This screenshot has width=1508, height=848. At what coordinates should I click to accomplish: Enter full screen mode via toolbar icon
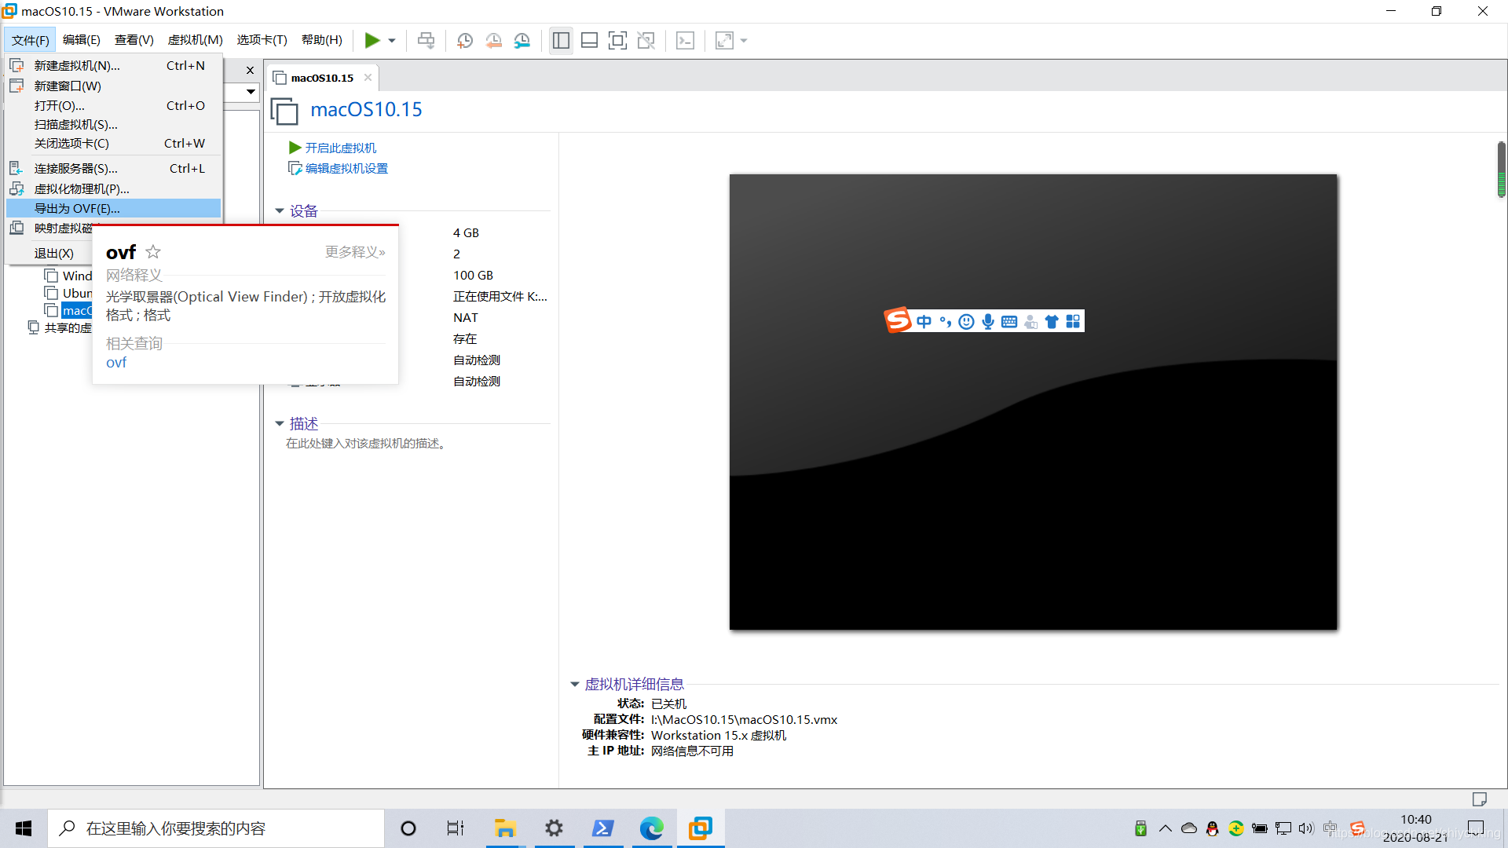(618, 40)
